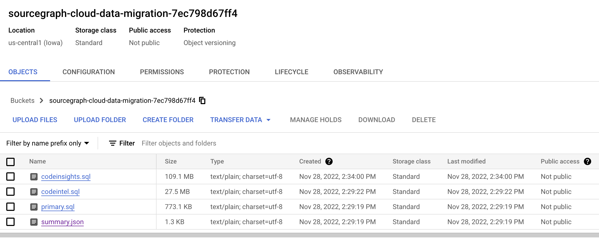Image resolution: width=599 pixels, height=252 pixels.
Task: Click the 'Filter objects and folders' input field
Action: (x=179, y=143)
